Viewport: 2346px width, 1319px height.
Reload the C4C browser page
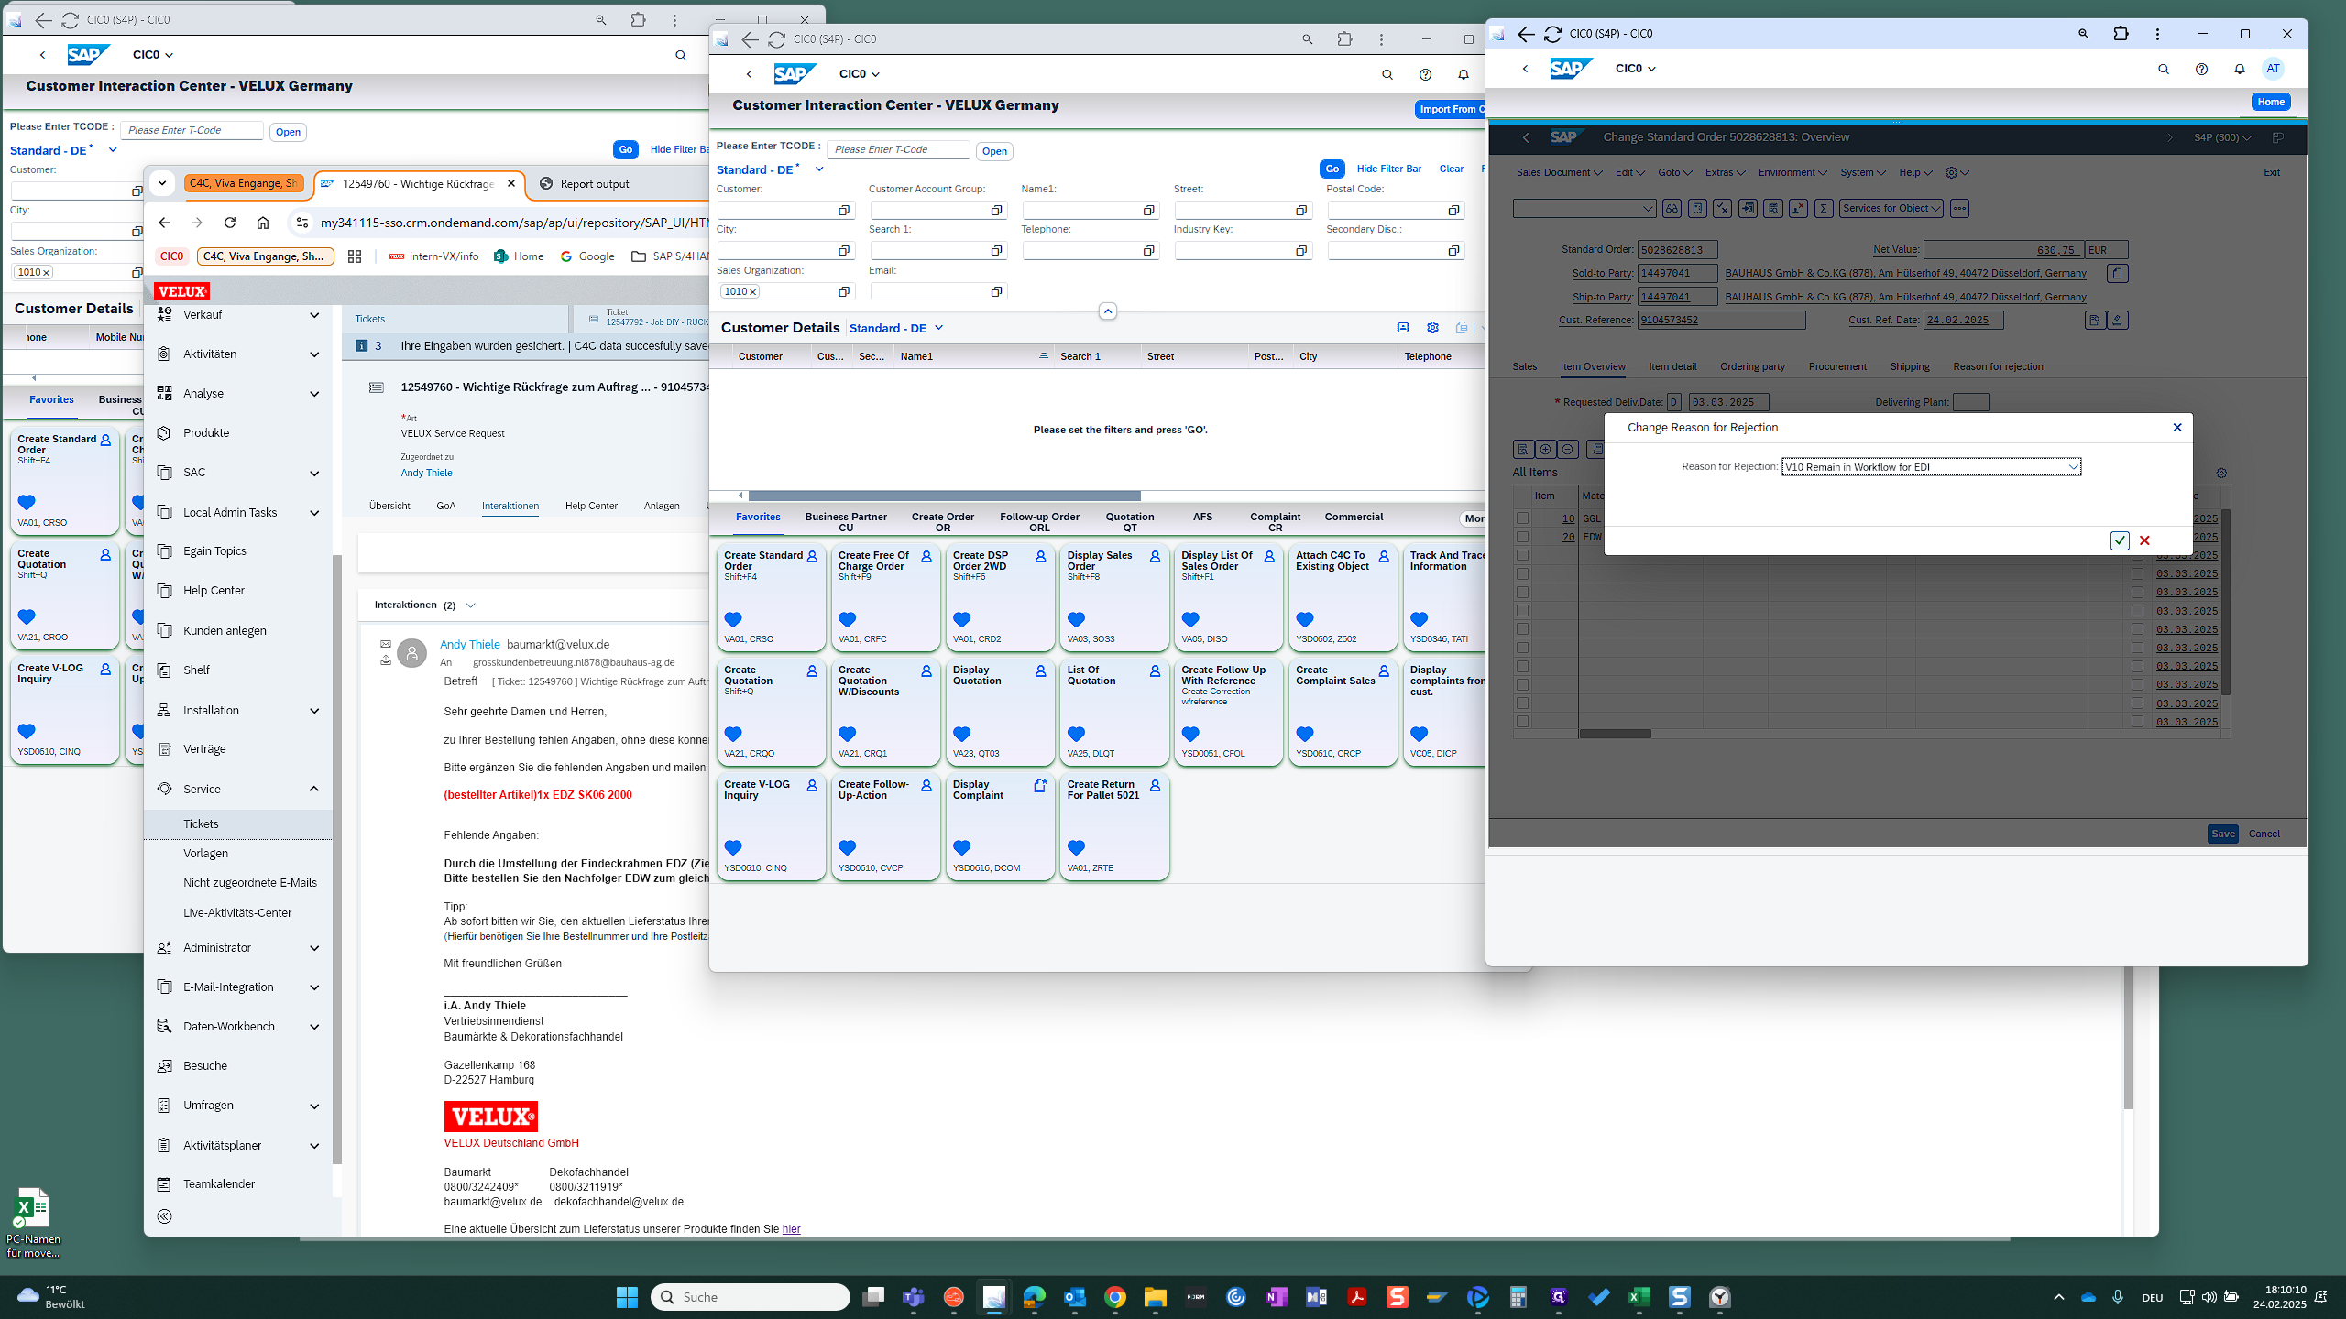(x=230, y=223)
